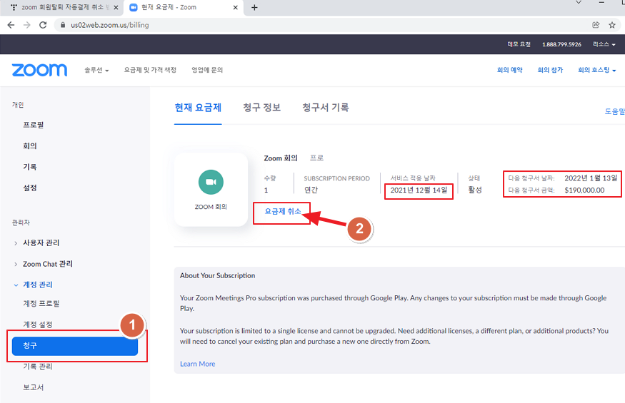The image size is (625, 403).
Task: Click the 2022년 1월 13일 invoice date
Action: coord(591,178)
